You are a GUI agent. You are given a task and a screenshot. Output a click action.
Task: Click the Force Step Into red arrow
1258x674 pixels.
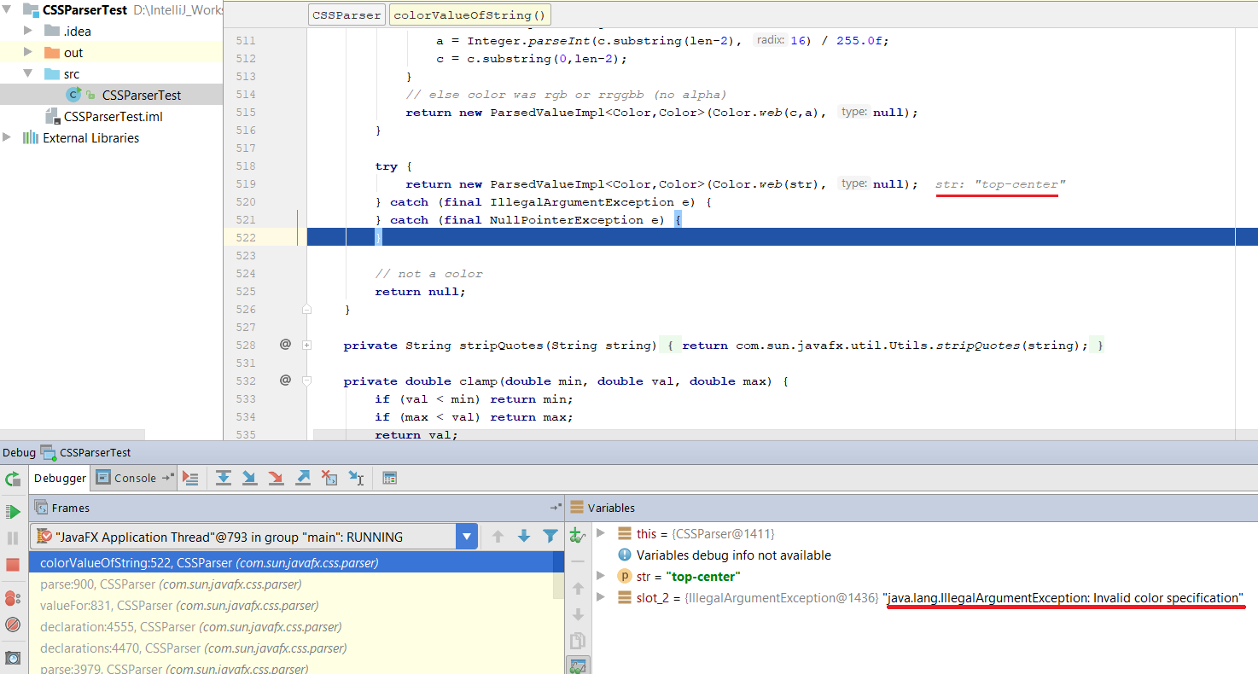(277, 478)
